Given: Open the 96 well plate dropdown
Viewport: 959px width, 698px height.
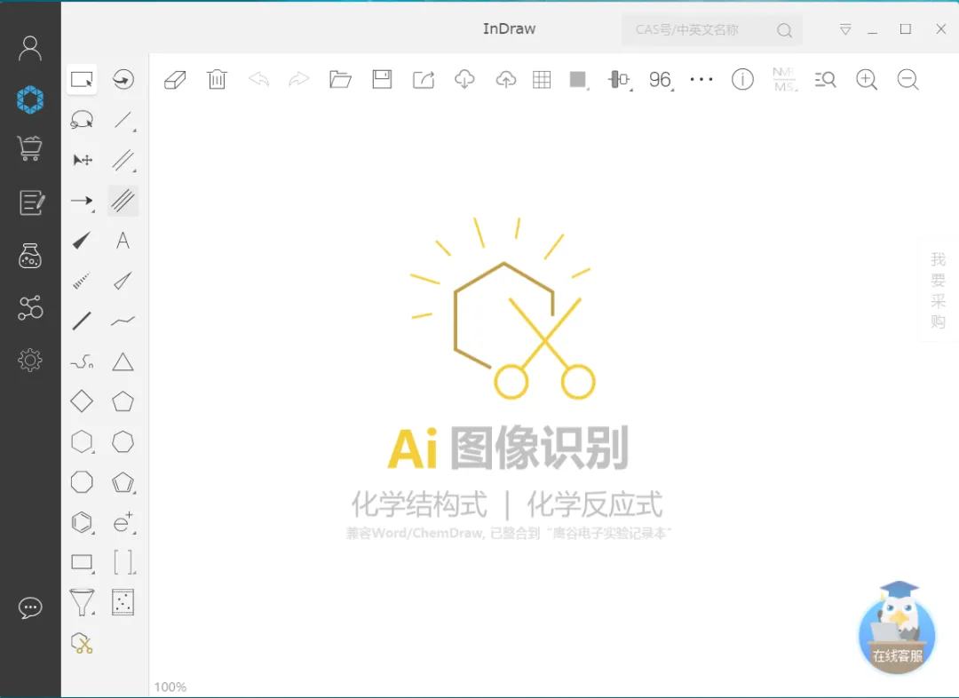Looking at the screenshot, I should coord(662,80).
